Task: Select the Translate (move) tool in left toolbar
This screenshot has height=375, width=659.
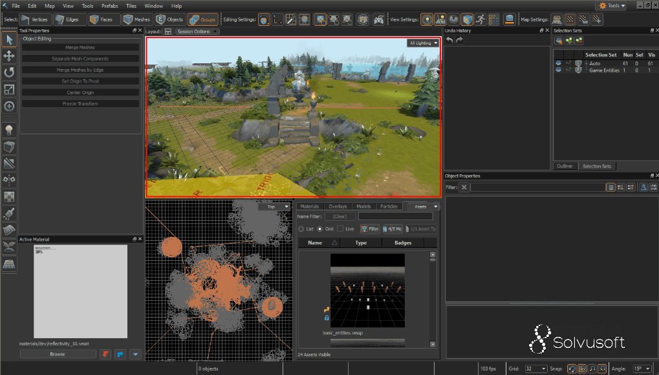Action: click(x=9, y=56)
